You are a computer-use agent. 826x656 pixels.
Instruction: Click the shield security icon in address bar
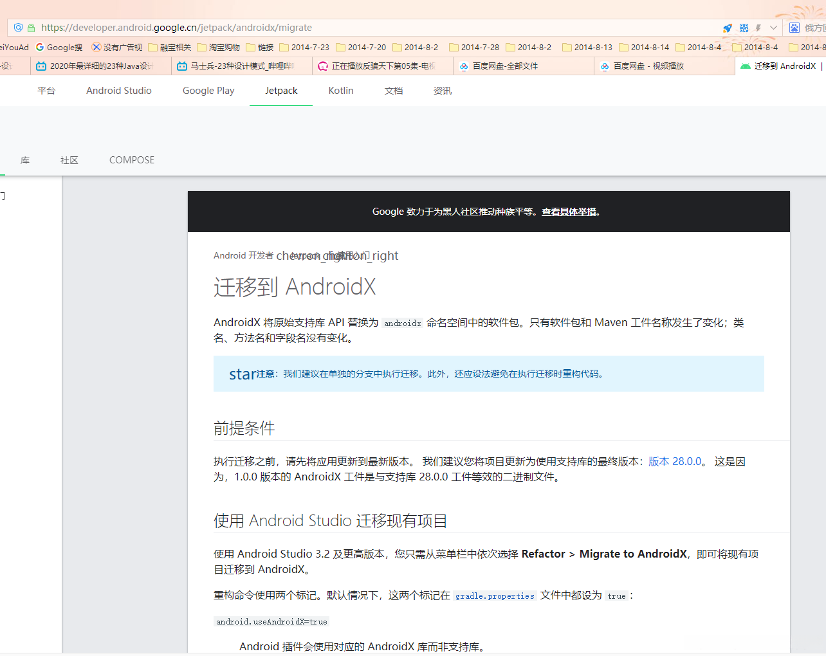18,28
